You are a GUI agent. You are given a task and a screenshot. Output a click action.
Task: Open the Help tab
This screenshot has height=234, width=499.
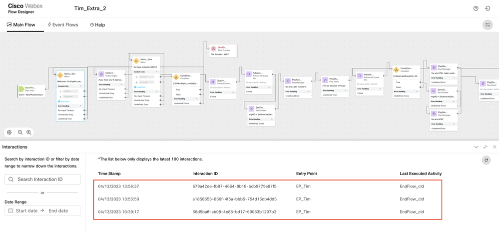[x=97, y=25]
